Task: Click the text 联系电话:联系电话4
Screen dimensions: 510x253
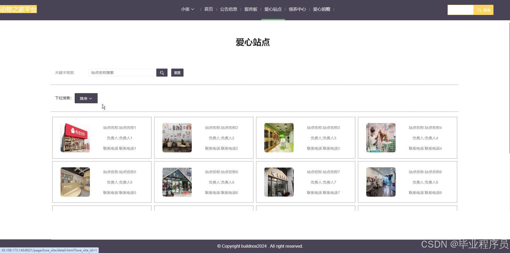Action: pos(425,148)
